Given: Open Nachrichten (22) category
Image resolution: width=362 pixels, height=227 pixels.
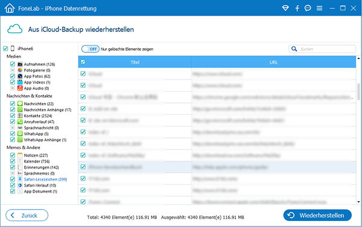Looking at the screenshot, I should tap(39, 104).
